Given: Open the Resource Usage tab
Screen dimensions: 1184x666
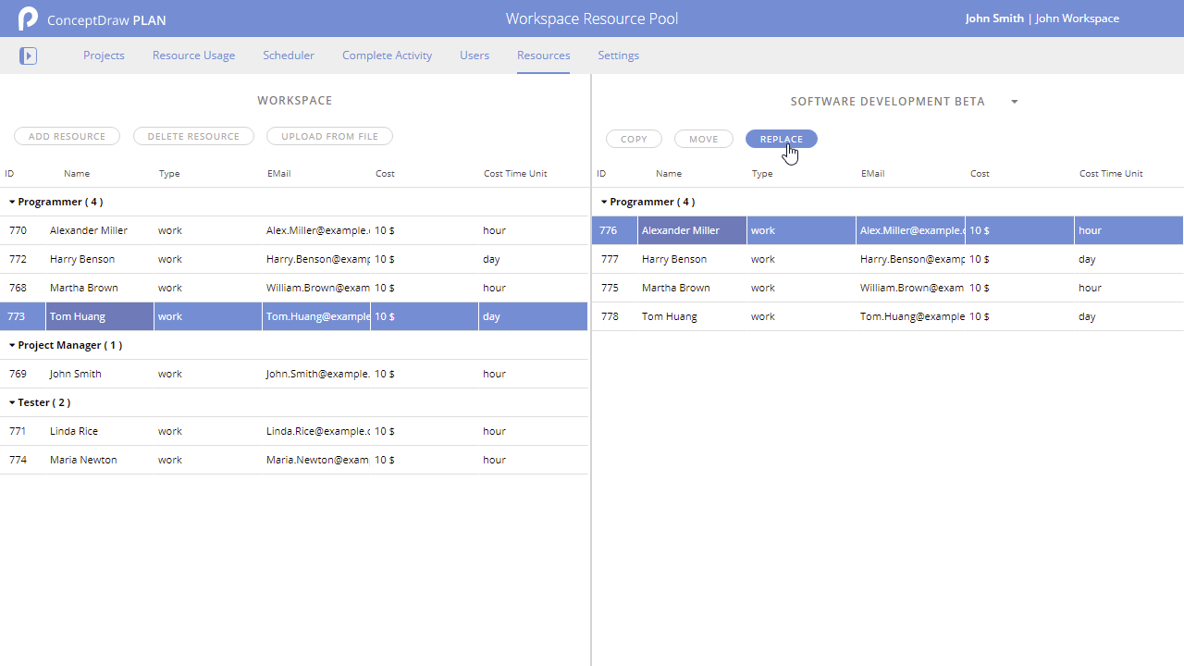Looking at the screenshot, I should [193, 55].
